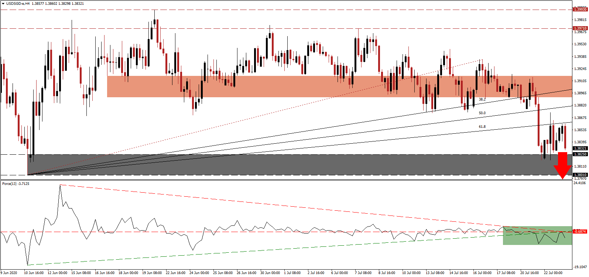
Task: Select the 1.39710 red price label
Action: click(x=580, y=28)
